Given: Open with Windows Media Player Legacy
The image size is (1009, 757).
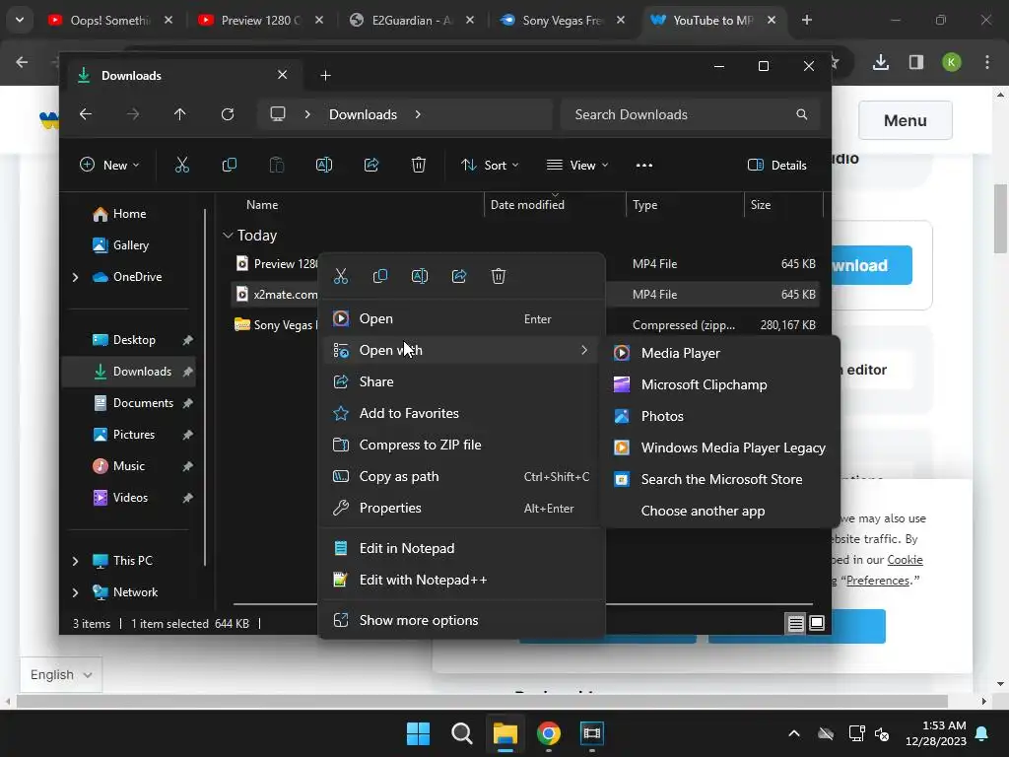Looking at the screenshot, I should [720, 447].
